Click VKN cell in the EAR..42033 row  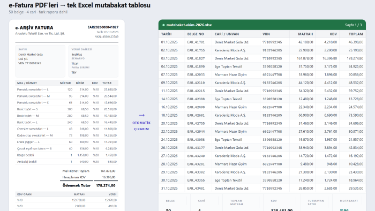coord(272,74)
